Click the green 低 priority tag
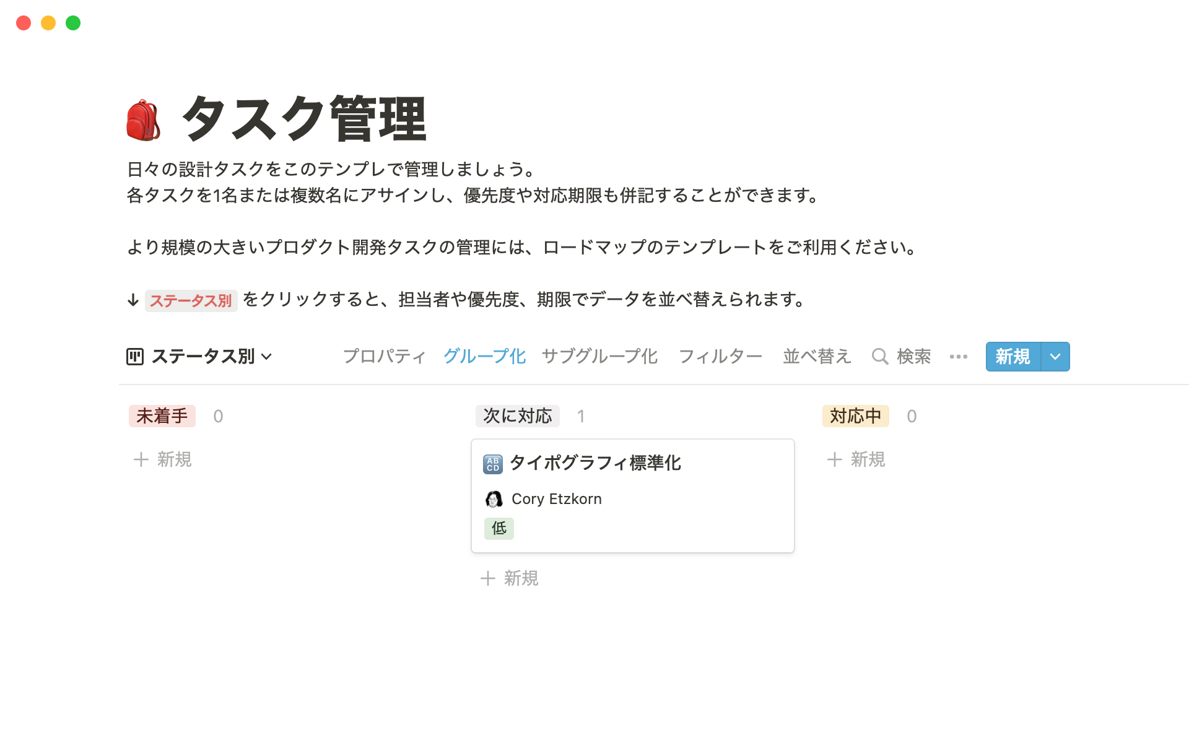 [499, 529]
